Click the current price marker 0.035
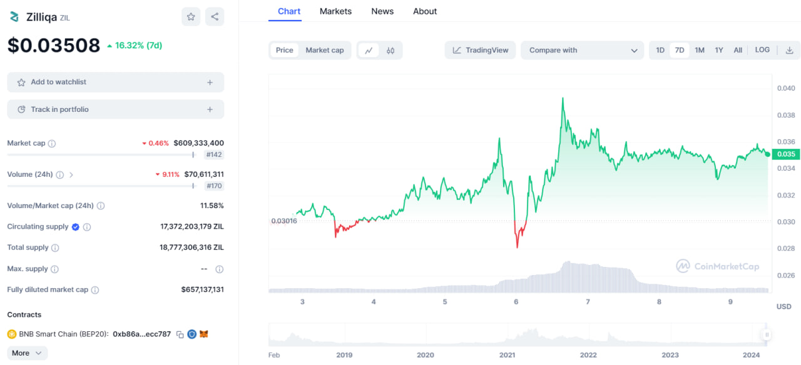801x365 pixels. tap(785, 154)
